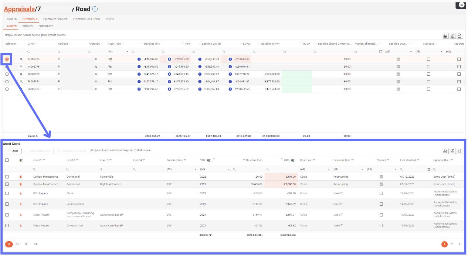Open NPV info icon beside £107,378.10 in NPV column
The image size is (468, 256).
coord(169,81)
